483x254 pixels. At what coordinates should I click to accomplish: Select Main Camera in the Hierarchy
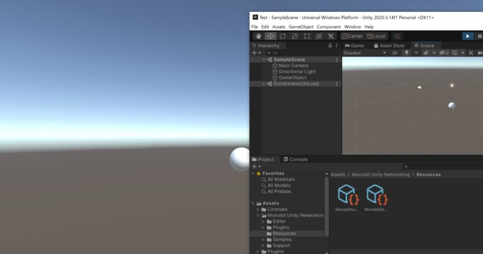[x=293, y=65]
